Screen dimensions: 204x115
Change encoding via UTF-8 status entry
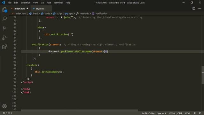point(172,113)
